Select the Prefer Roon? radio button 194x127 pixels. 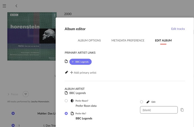tap(66, 101)
